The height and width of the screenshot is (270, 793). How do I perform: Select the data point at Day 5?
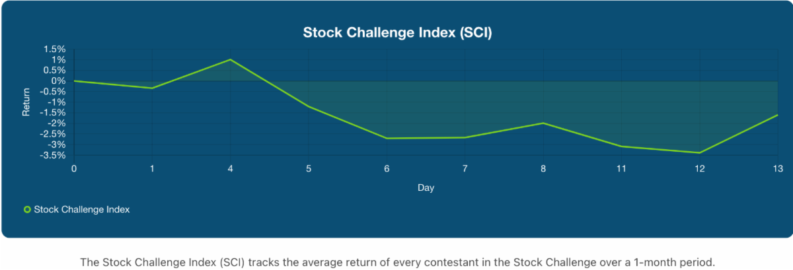point(309,106)
